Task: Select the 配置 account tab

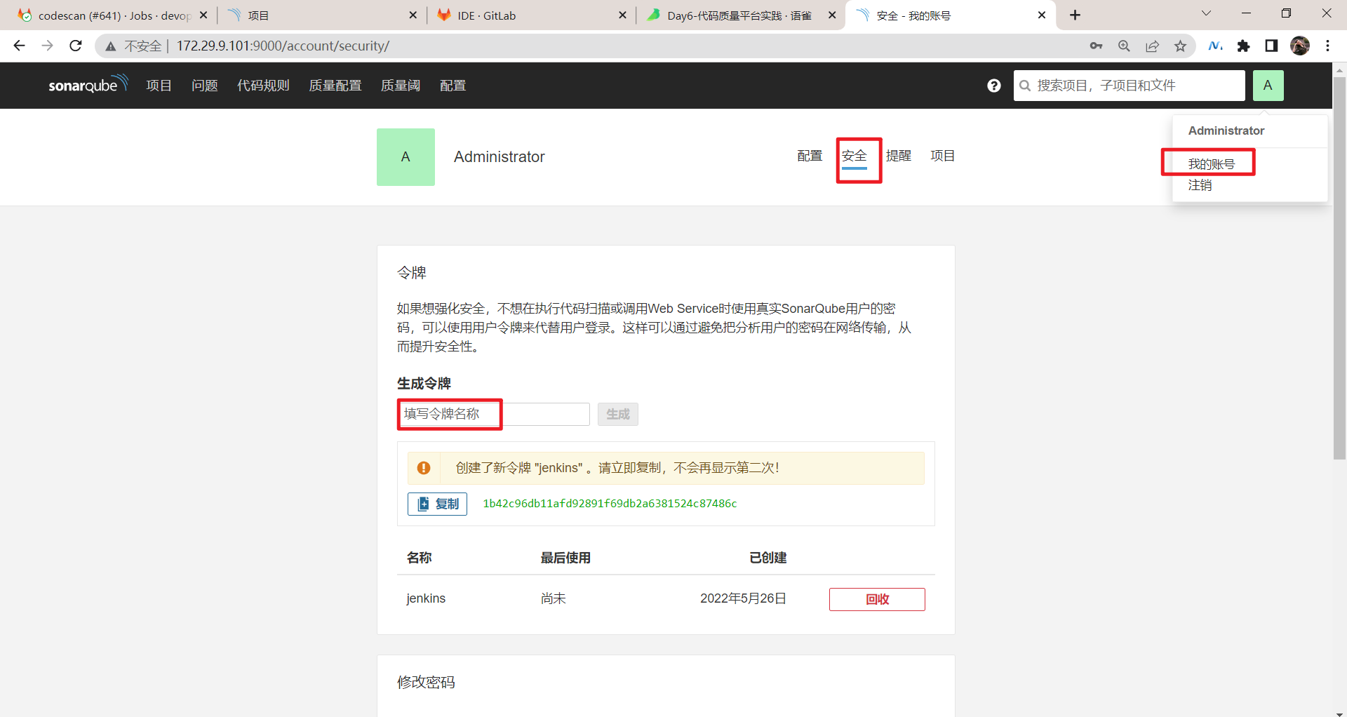Action: tap(810, 156)
